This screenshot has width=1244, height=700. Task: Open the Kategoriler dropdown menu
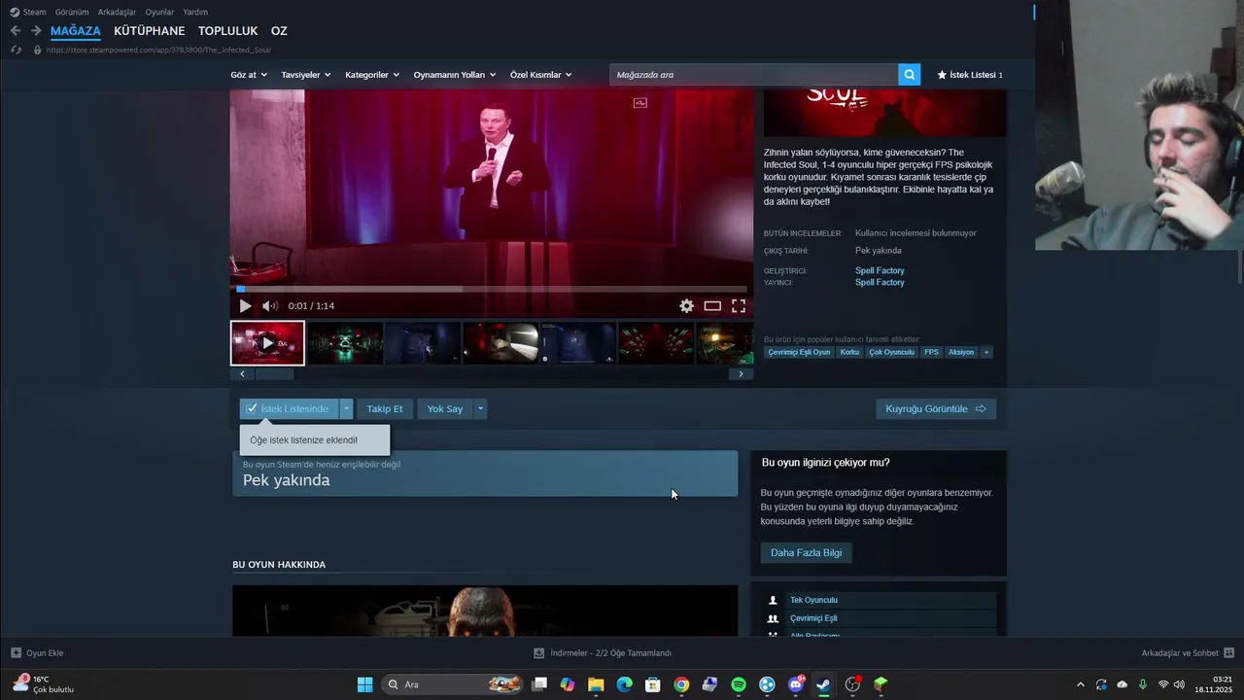click(372, 75)
